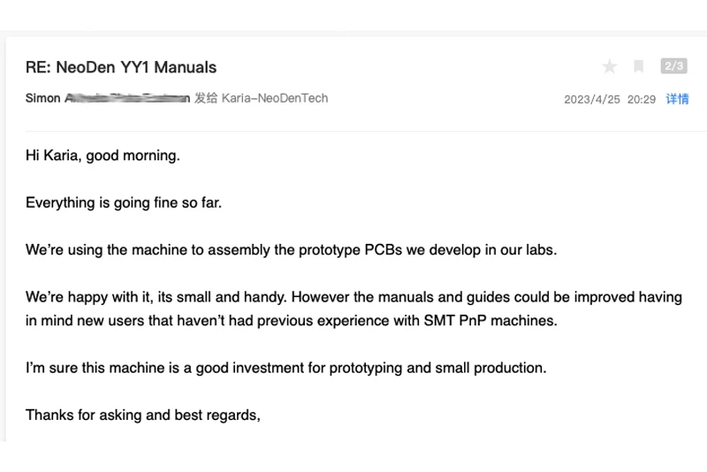This screenshot has width=707, height=472.
Task: Click recipient Karia–NeoDenTech
Action: (274, 98)
